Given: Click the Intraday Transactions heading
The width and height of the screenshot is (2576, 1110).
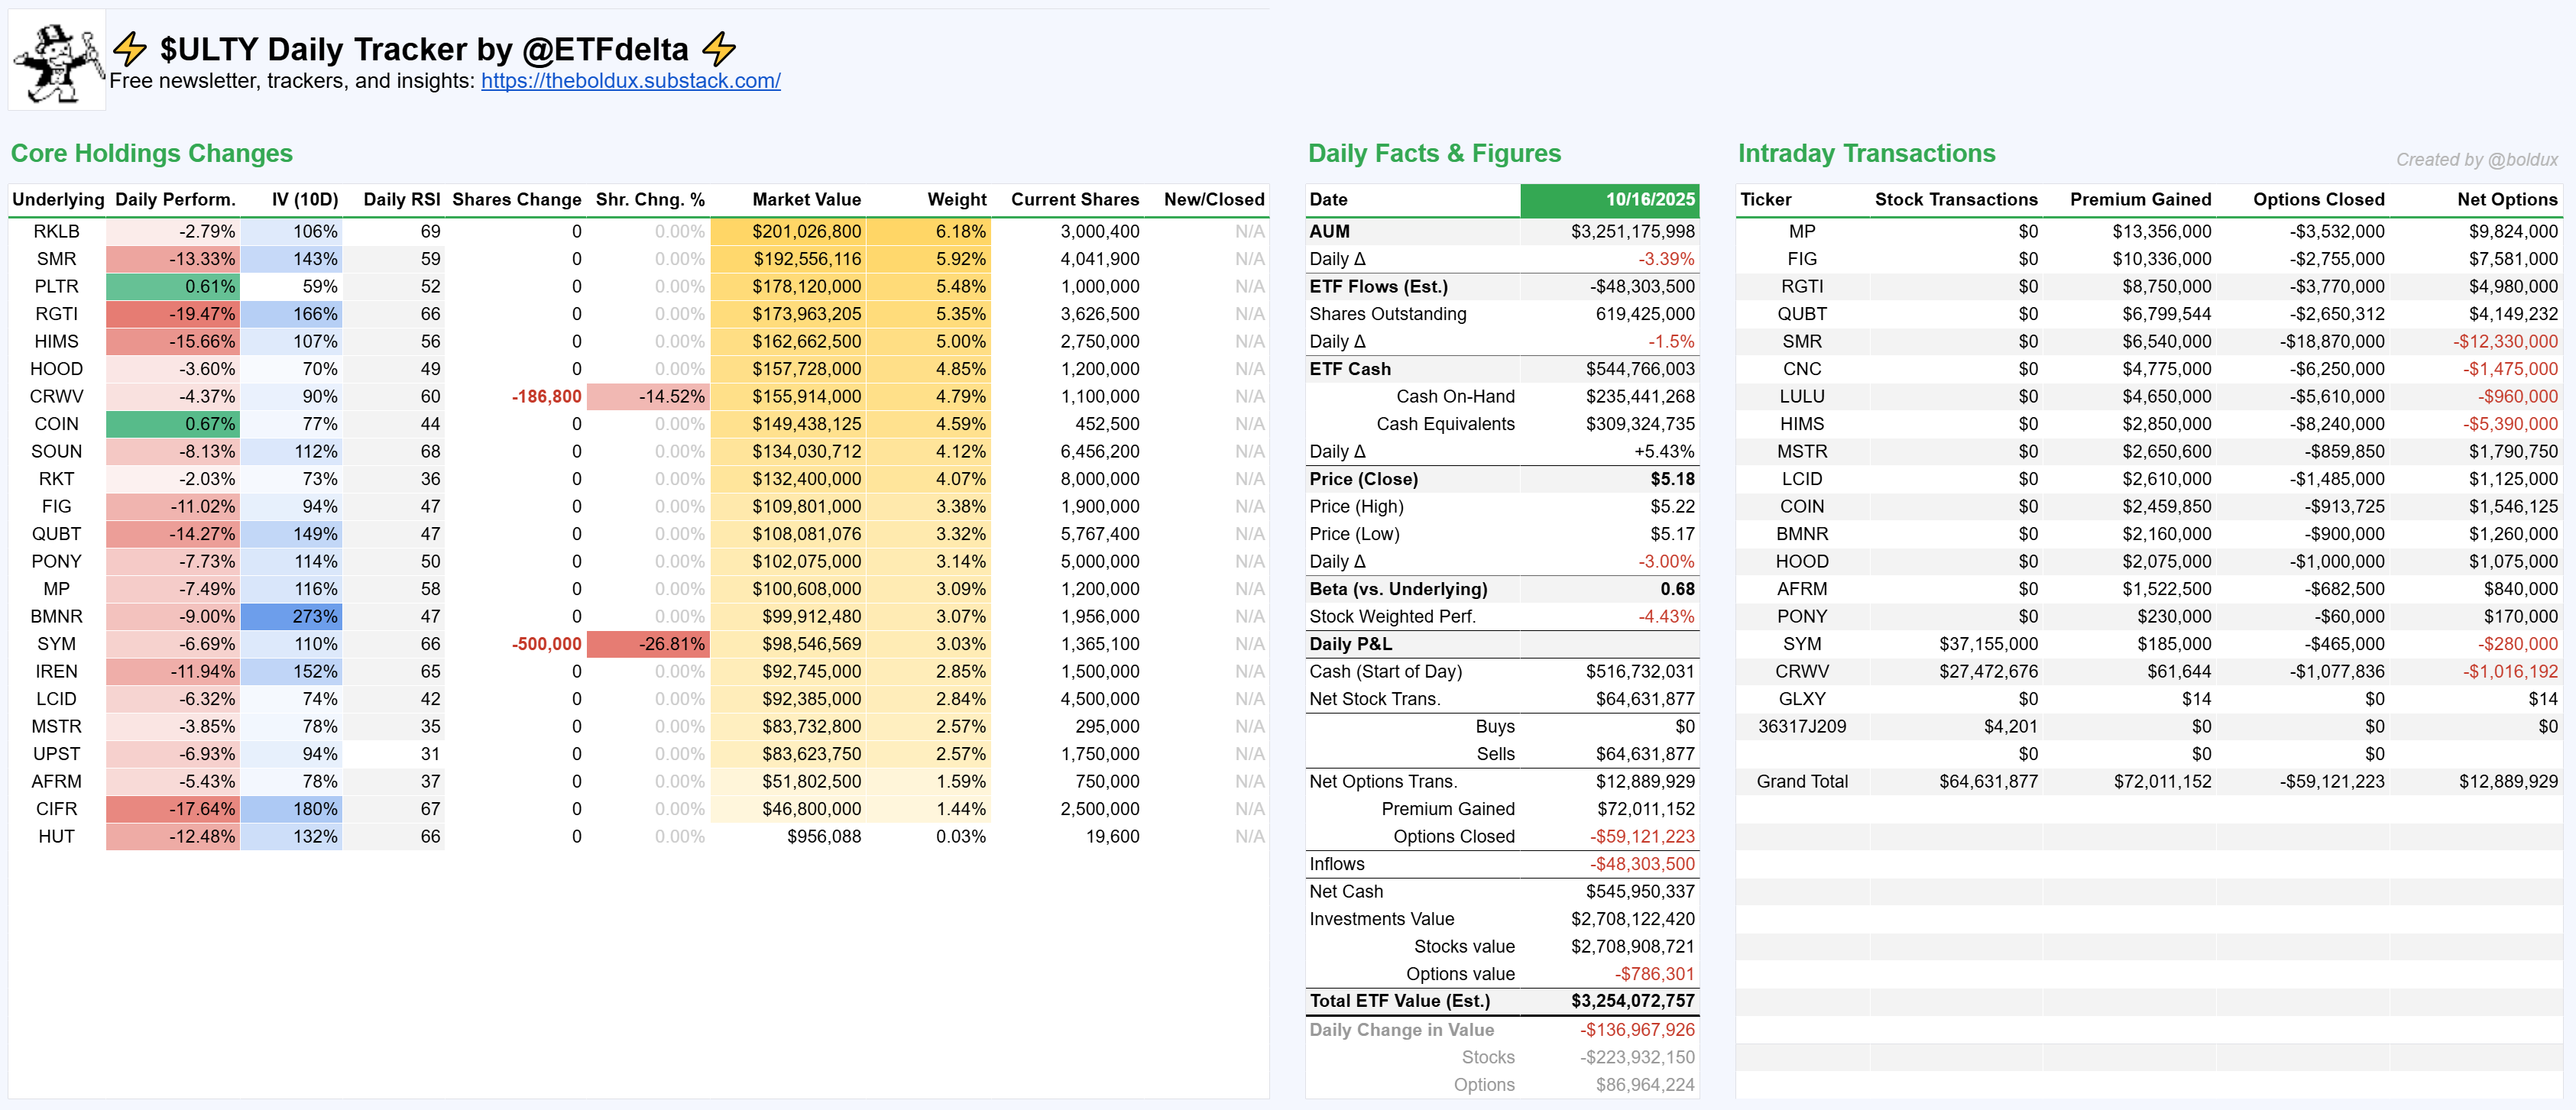Looking at the screenshot, I should pos(1865,153).
